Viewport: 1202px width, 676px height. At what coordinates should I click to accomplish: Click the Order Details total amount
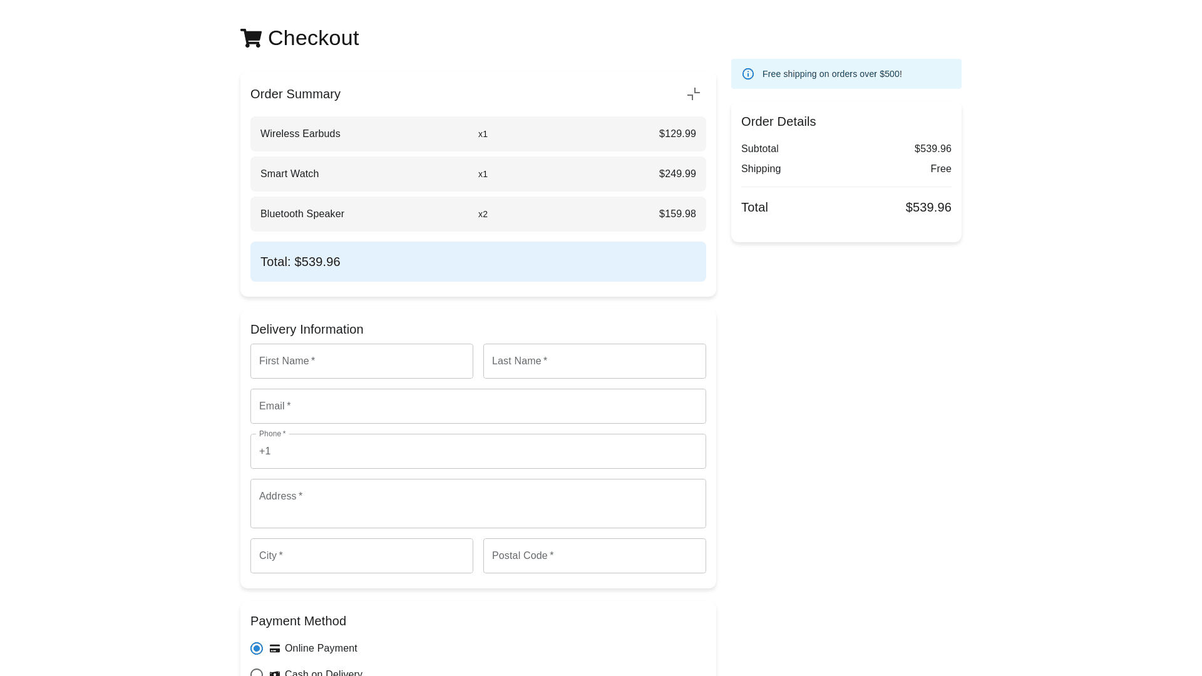(x=928, y=207)
